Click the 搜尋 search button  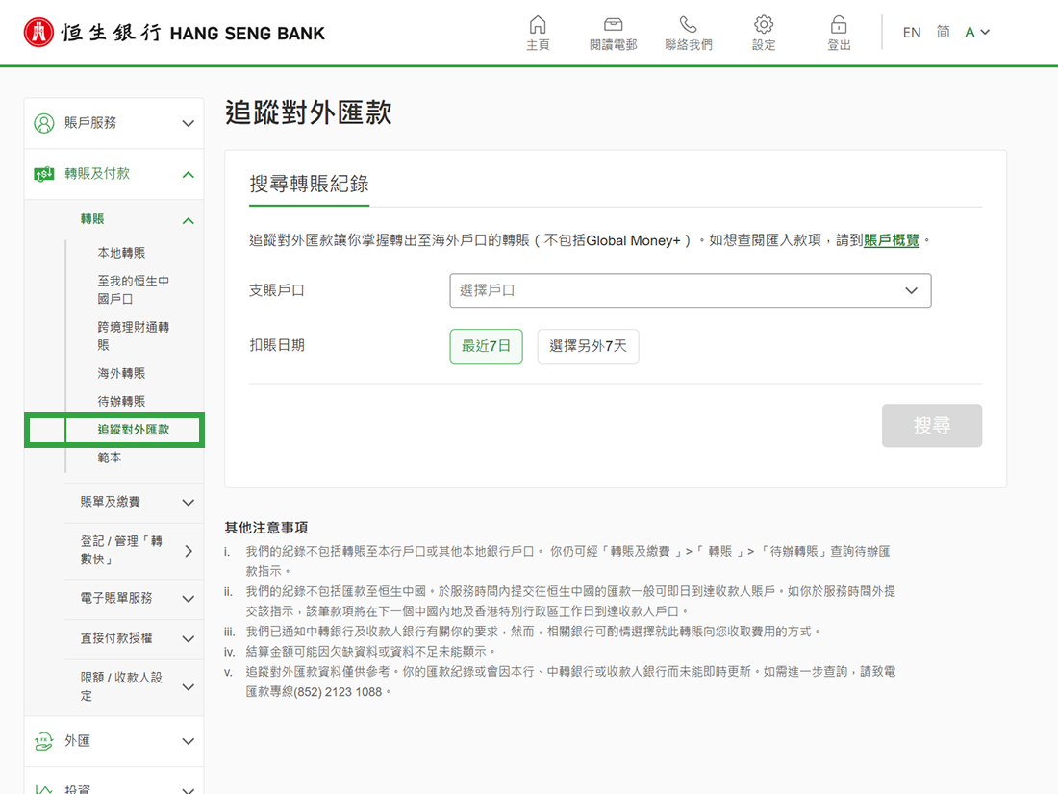pyautogui.click(x=931, y=426)
